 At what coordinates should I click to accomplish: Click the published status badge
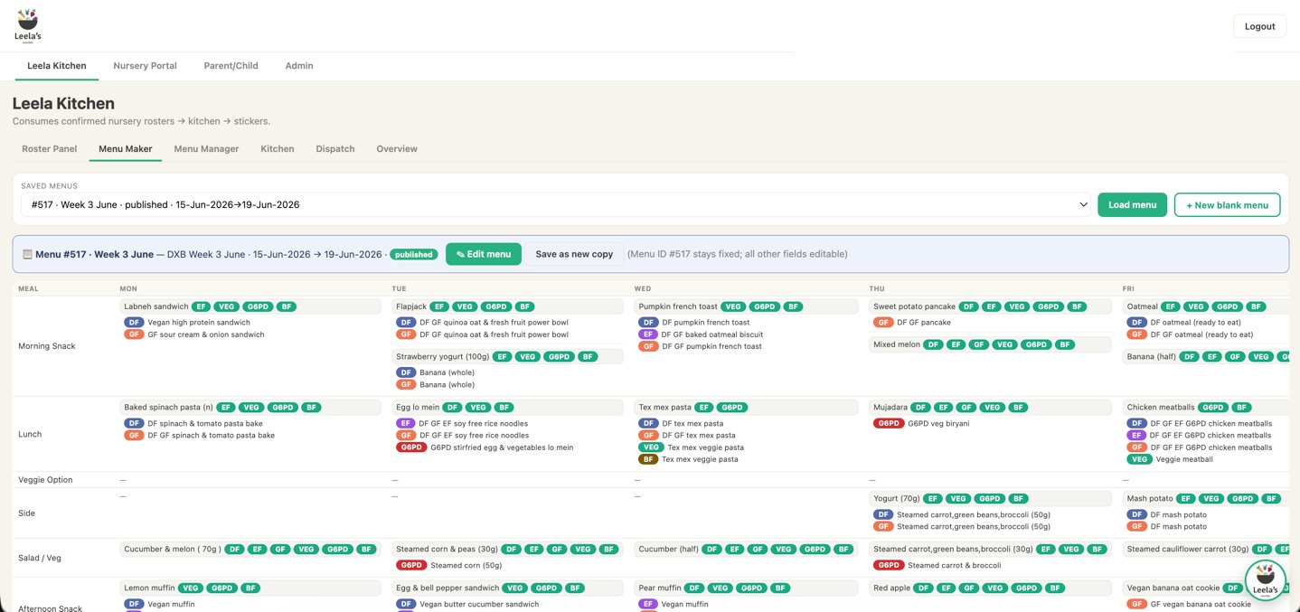point(414,254)
